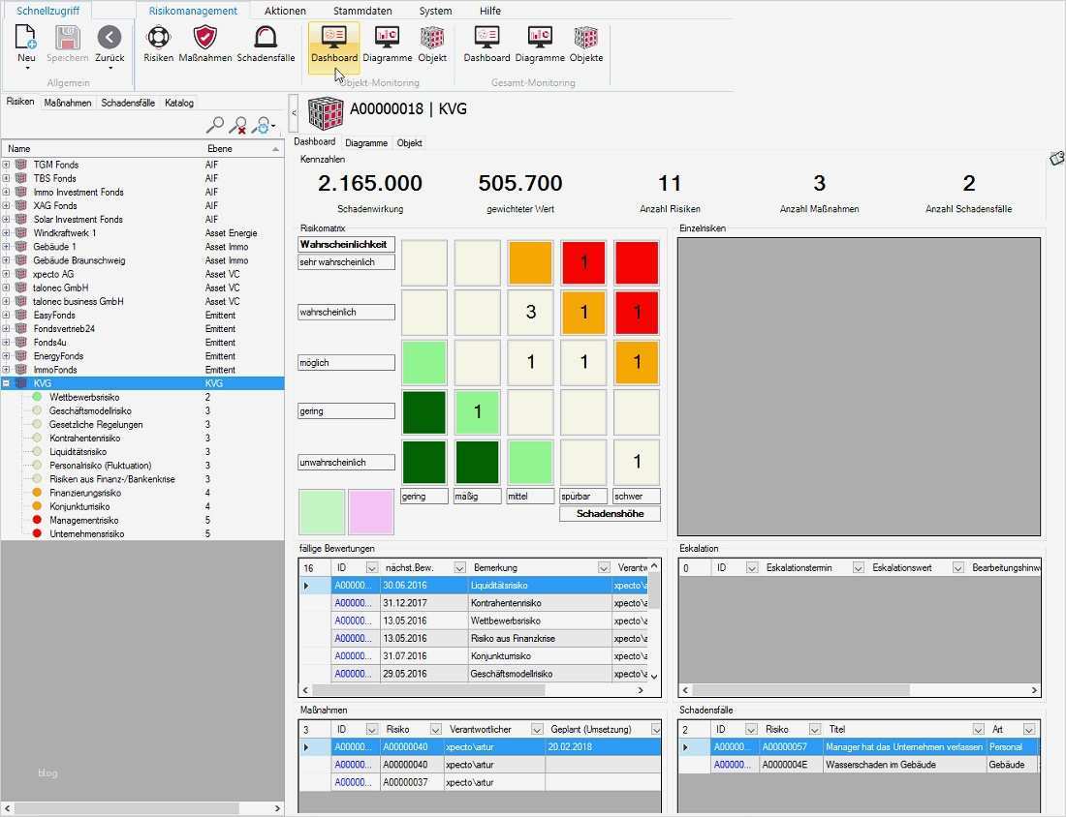Screen dimensions: 1066x817
Task: Open Objekt-Monitoring Diagramme icon
Action: click(388, 38)
